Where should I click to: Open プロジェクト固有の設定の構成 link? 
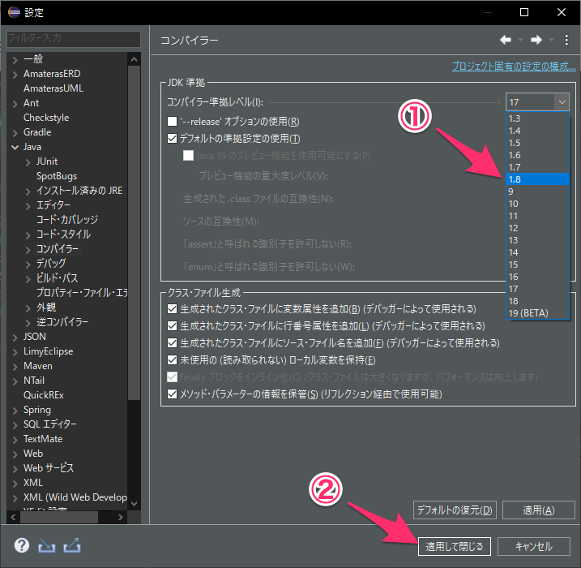[514, 67]
